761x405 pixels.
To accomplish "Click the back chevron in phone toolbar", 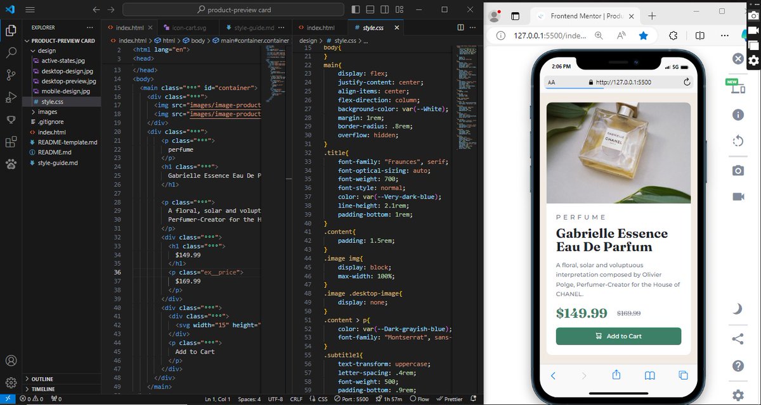I will coord(553,376).
